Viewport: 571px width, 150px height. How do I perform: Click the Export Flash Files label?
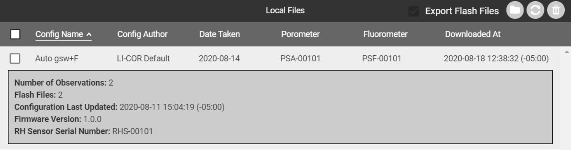pyautogui.click(x=462, y=11)
